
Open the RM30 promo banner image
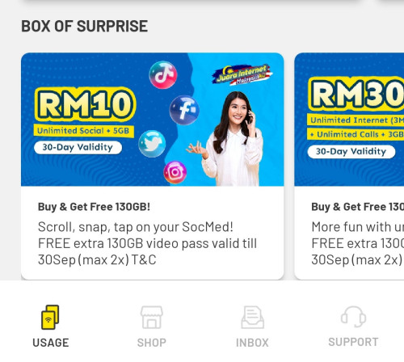349,120
